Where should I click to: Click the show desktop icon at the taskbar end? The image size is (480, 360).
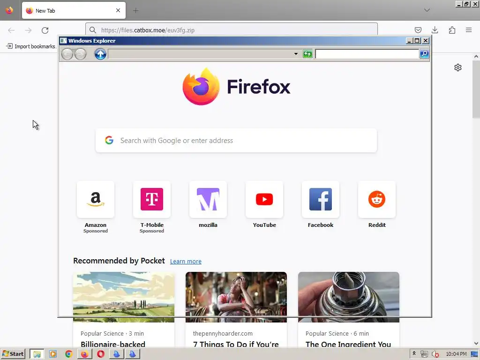click(x=474, y=354)
